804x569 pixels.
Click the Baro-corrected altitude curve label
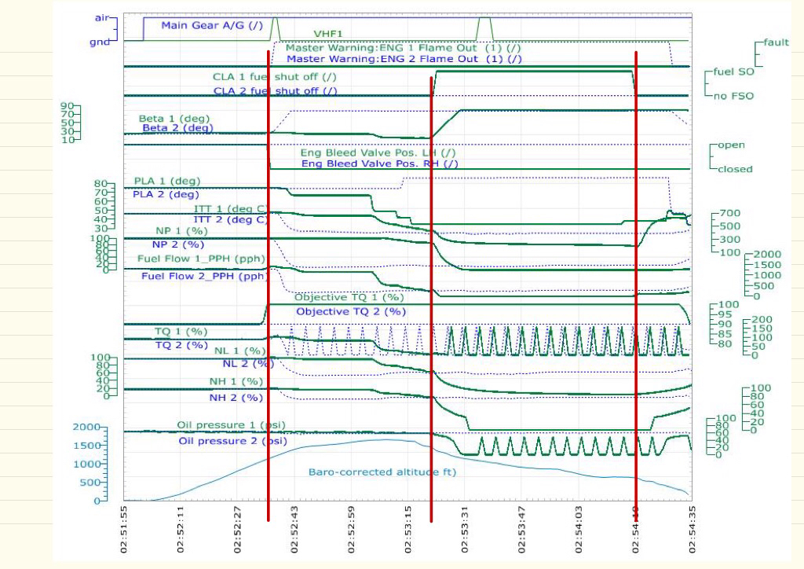pos(382,472)
